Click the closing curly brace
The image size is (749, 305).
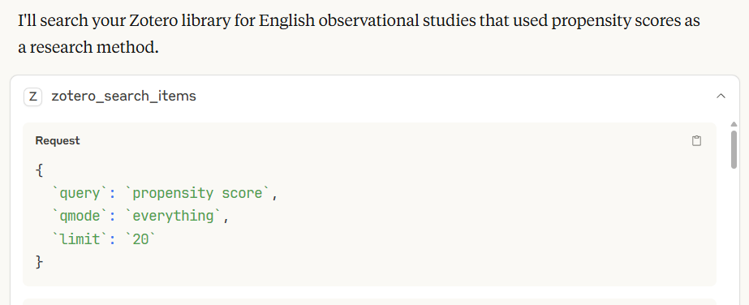click(39, 262)
